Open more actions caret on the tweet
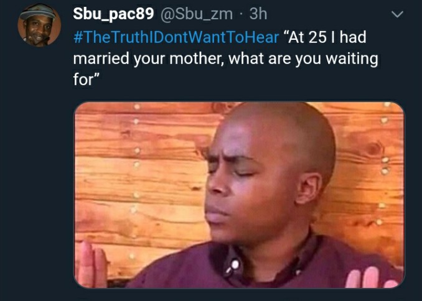 [397, 14]
